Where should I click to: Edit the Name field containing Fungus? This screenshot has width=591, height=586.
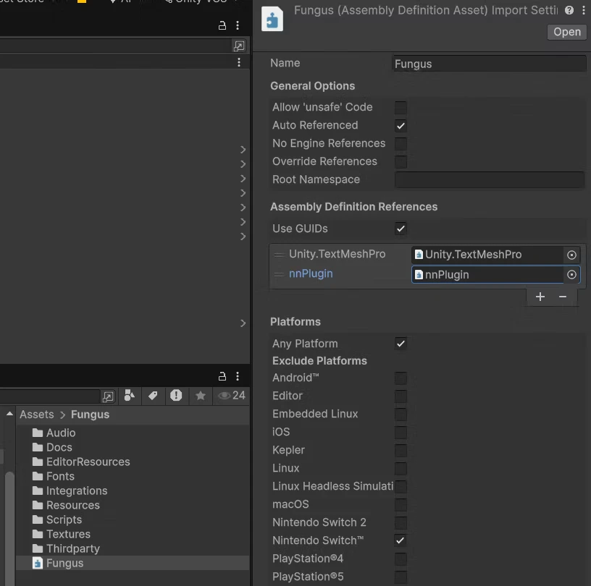coord(489,64)
